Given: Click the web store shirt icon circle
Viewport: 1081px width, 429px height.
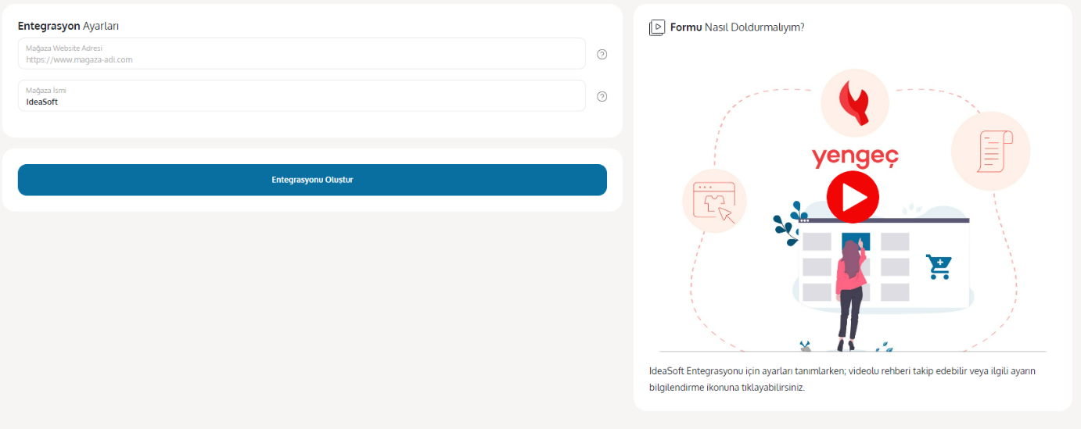Looking at the screenshot, I should 714,202.
